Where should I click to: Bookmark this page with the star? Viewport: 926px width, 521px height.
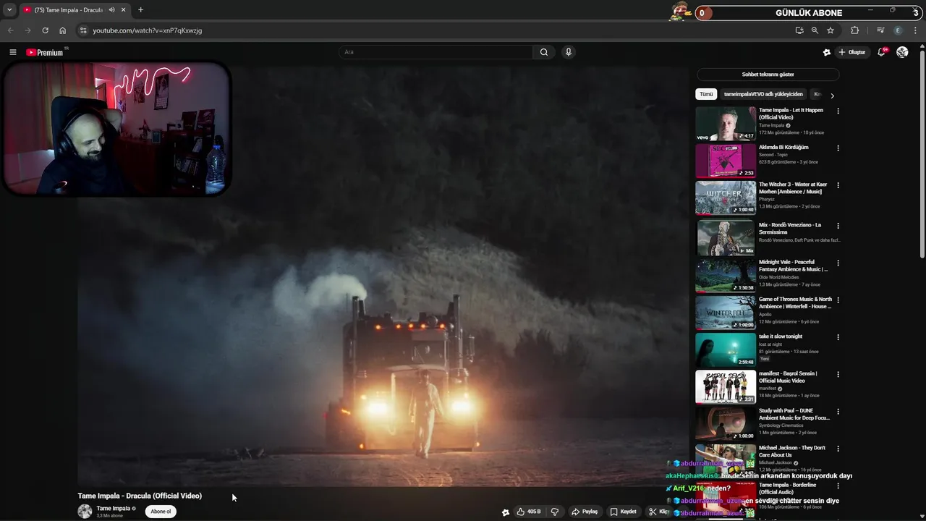[x=831, y=30]
